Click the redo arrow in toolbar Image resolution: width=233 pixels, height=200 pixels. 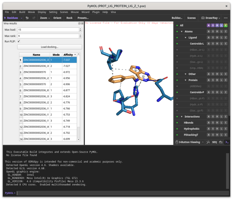tap(34, 18)
